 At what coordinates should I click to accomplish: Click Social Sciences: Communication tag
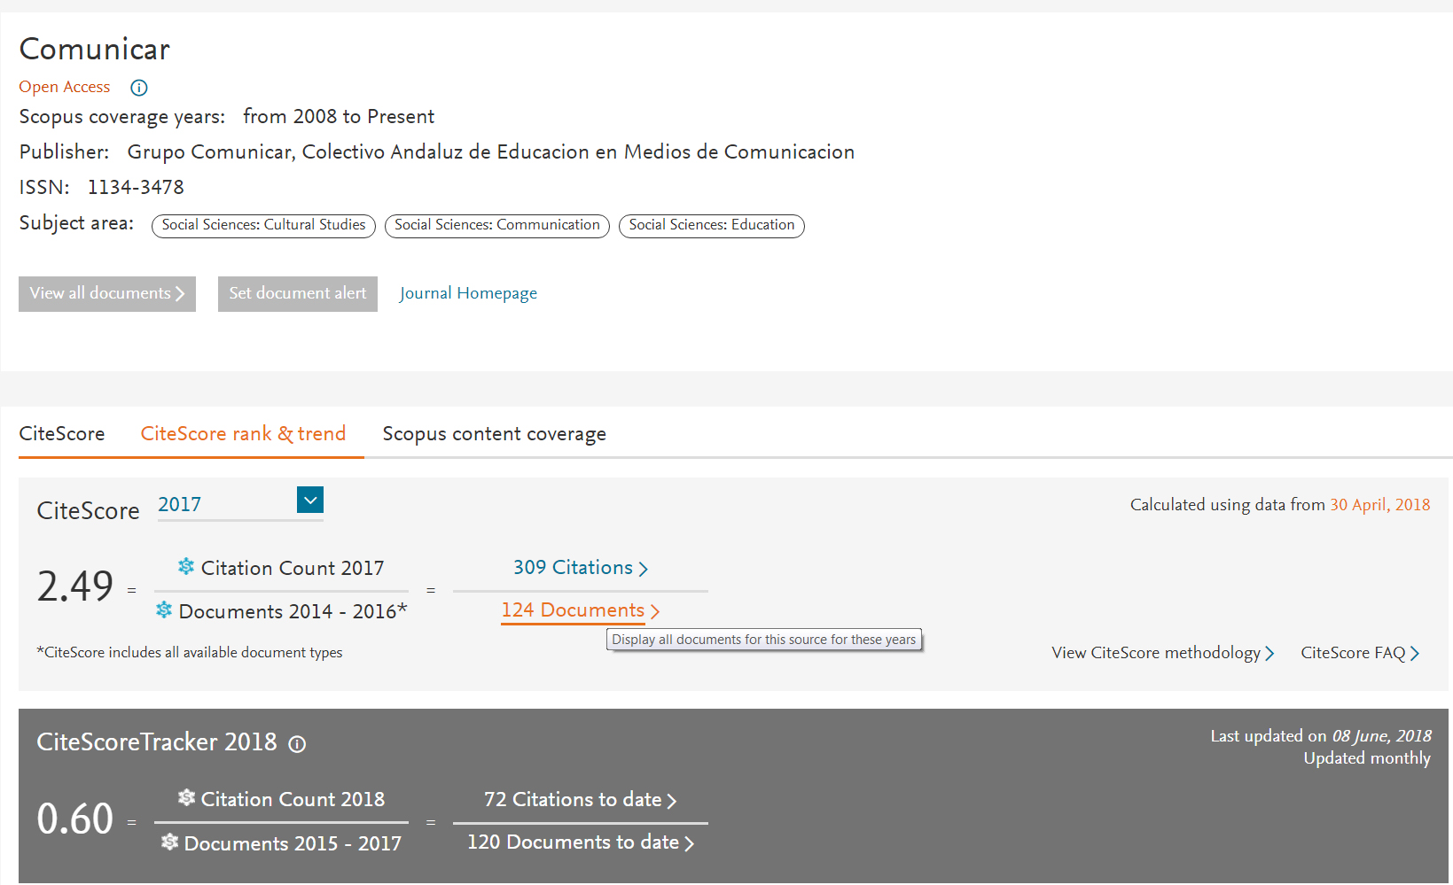[x=497, y=226]
